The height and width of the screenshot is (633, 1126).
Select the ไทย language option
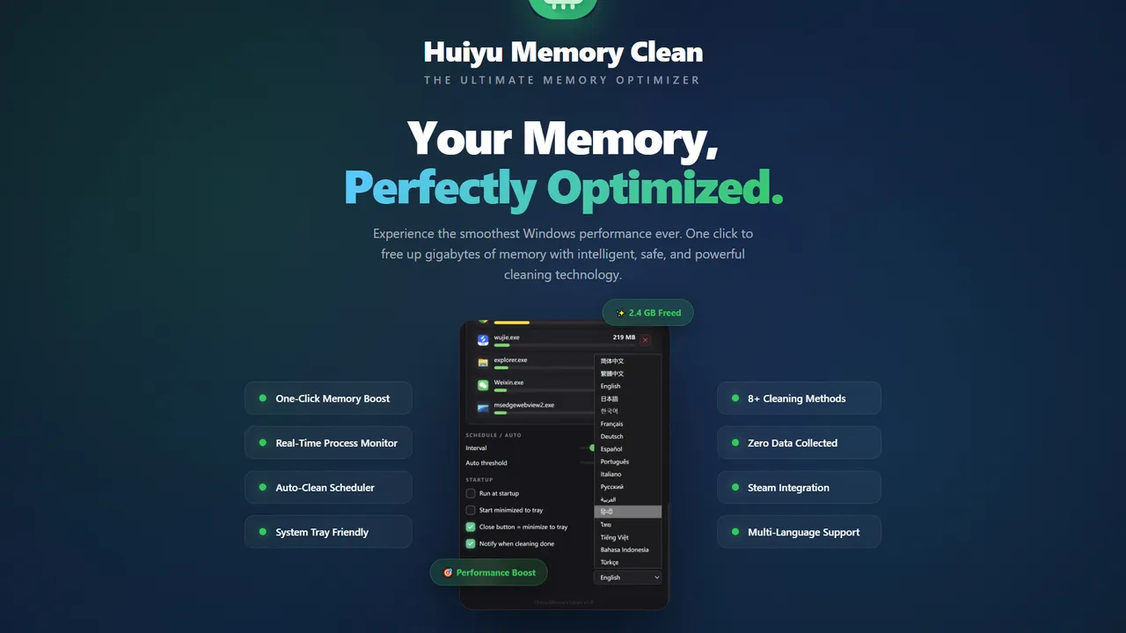(628, 524)
